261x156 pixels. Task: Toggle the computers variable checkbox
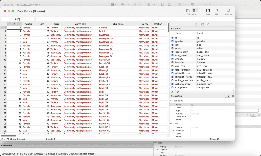172,87
